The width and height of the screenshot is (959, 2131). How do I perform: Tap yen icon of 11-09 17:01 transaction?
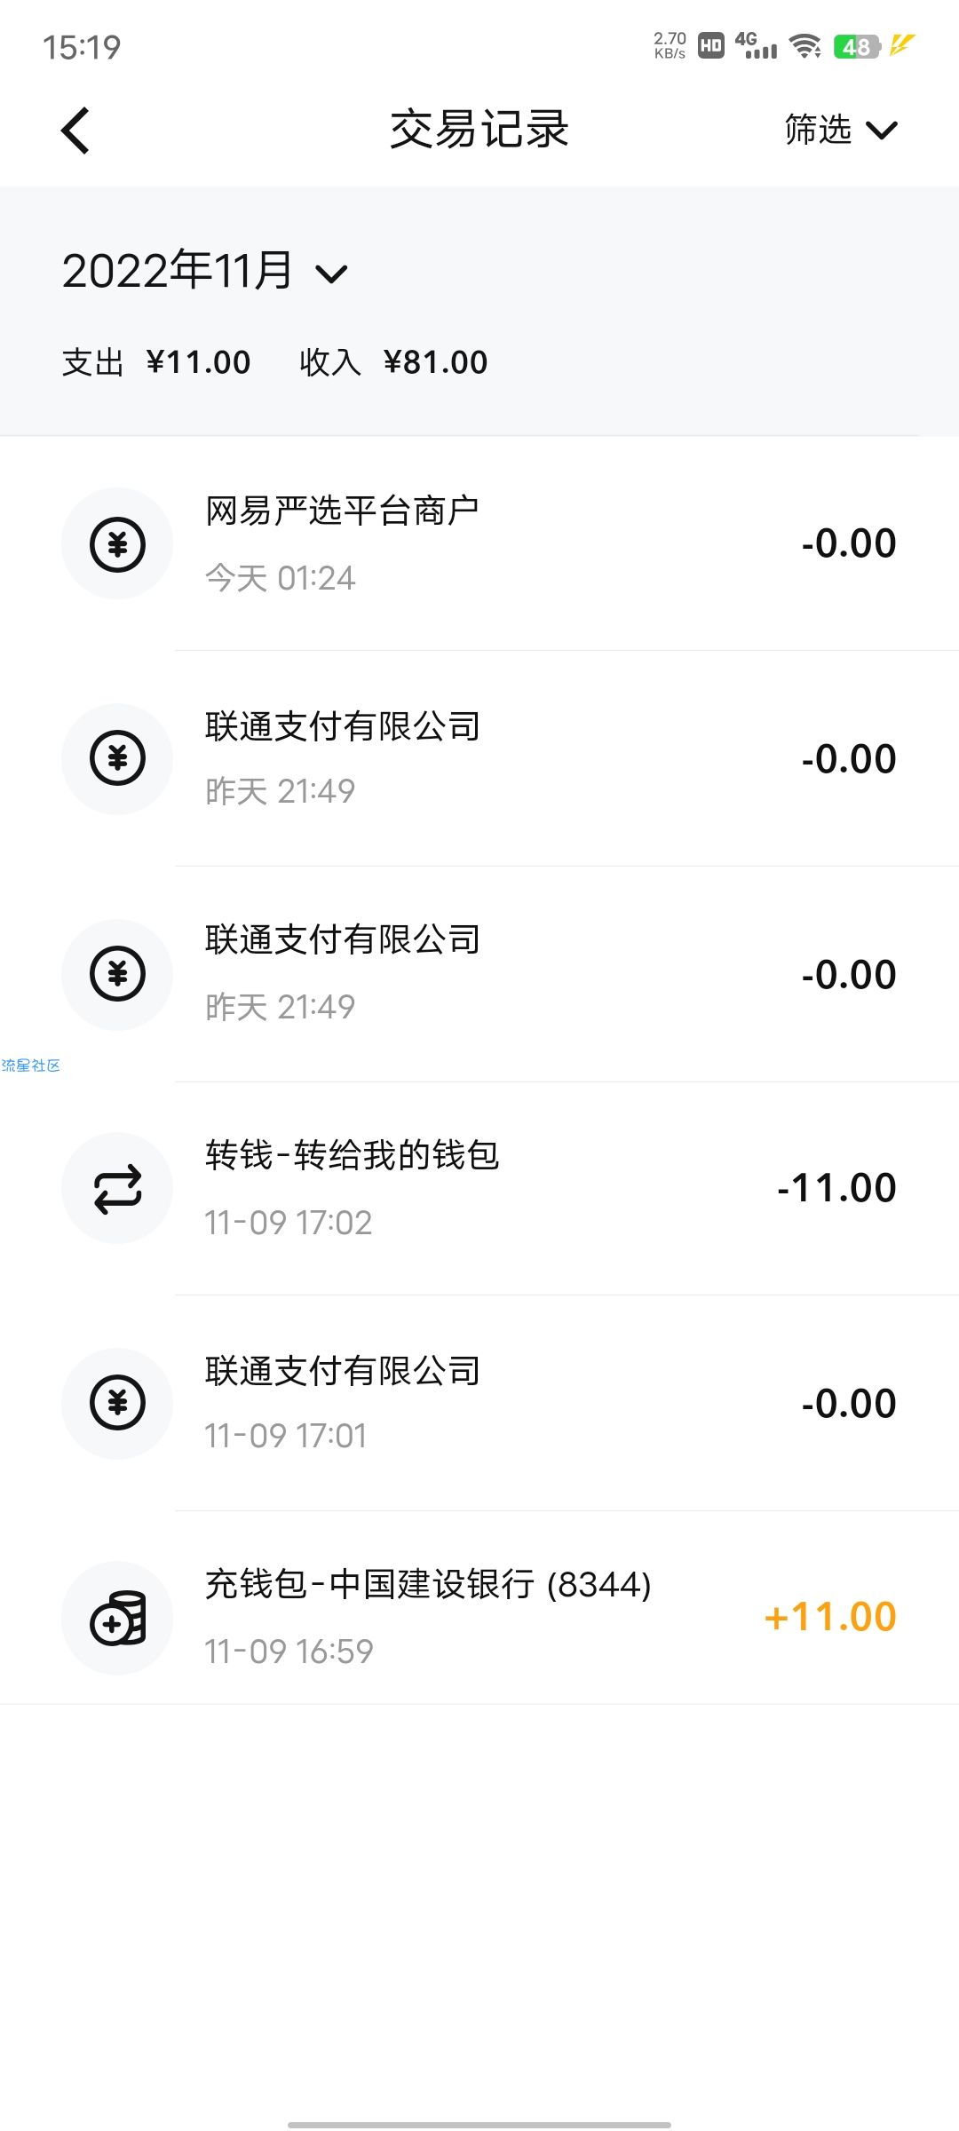[x=117, y=1403]
